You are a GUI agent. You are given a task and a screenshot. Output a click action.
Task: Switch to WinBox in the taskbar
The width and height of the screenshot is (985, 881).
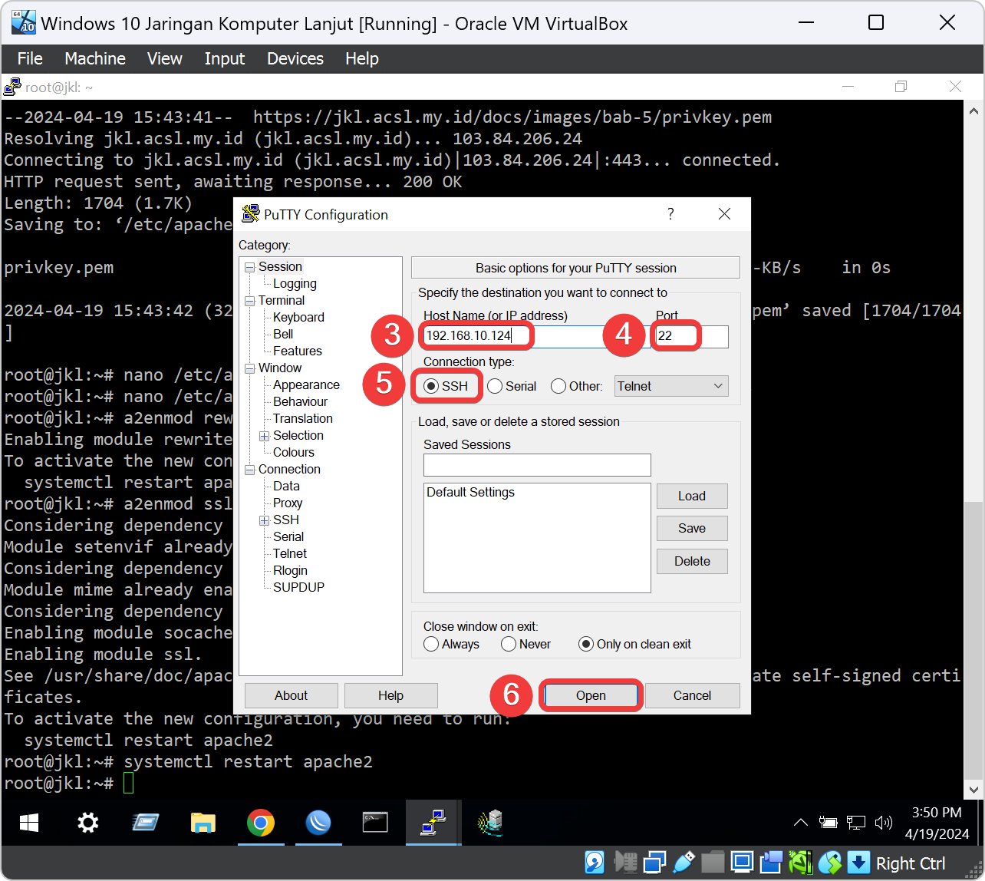pyautogui.click(x=318, y=823)
